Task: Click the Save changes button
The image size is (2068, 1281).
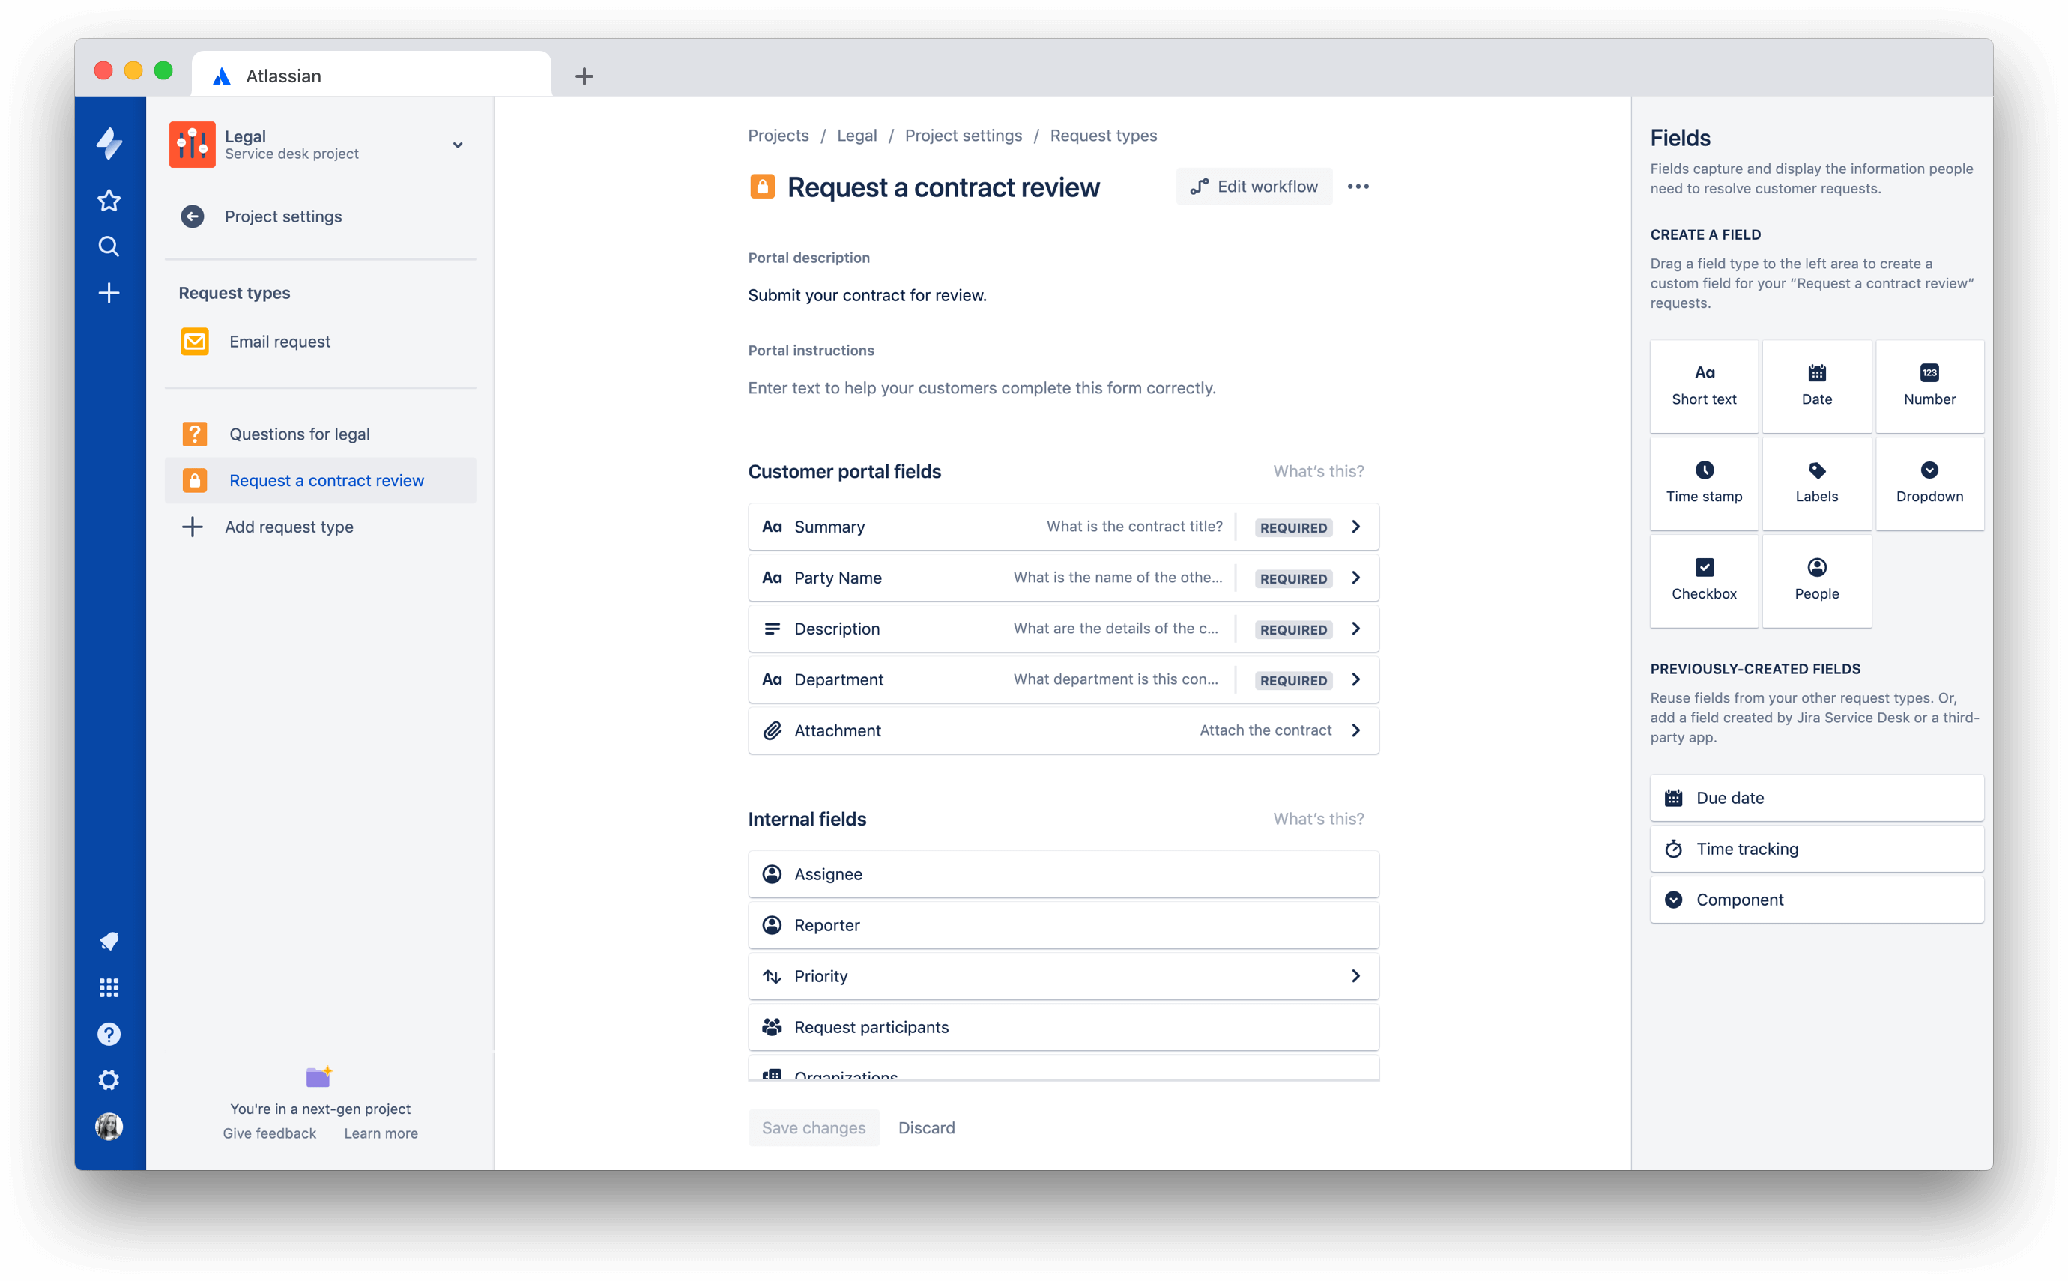Action: [812, 1126]
